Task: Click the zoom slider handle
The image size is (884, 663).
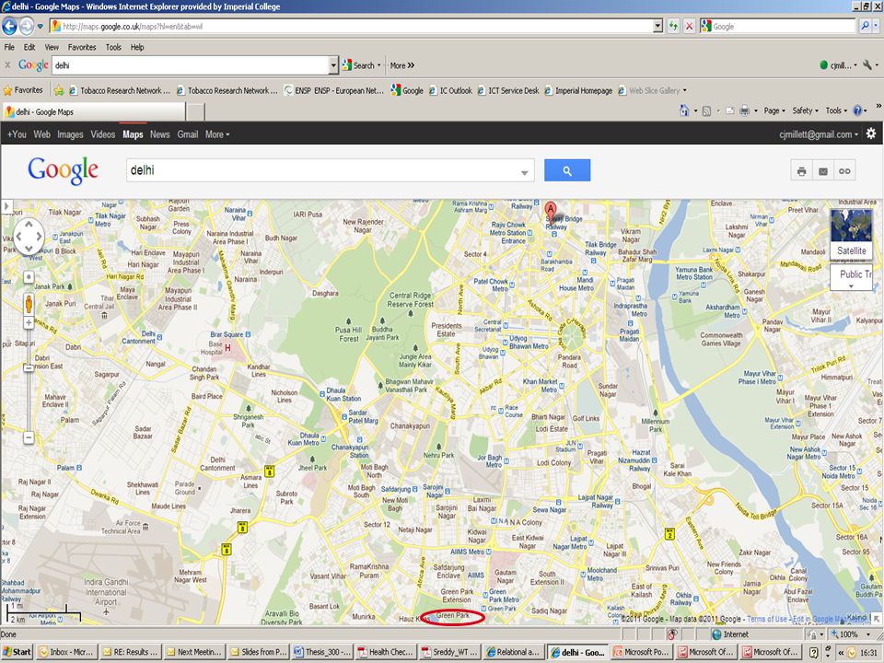Action: pos(29,367)
